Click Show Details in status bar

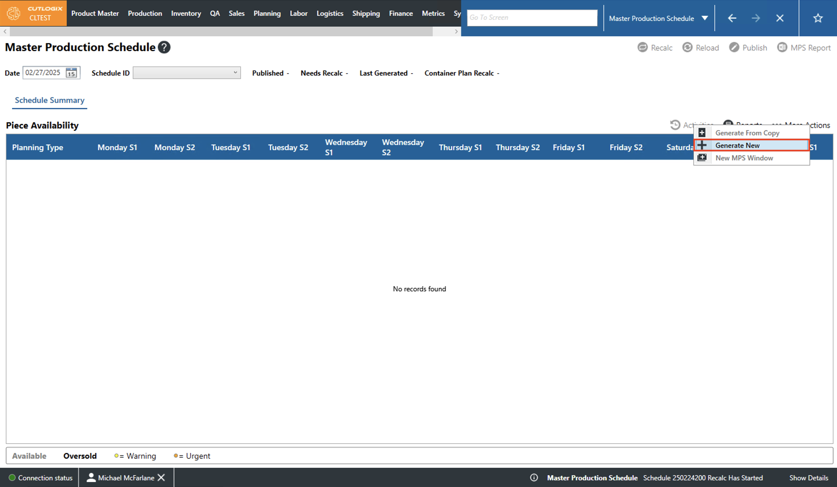[x=809, y=477]
